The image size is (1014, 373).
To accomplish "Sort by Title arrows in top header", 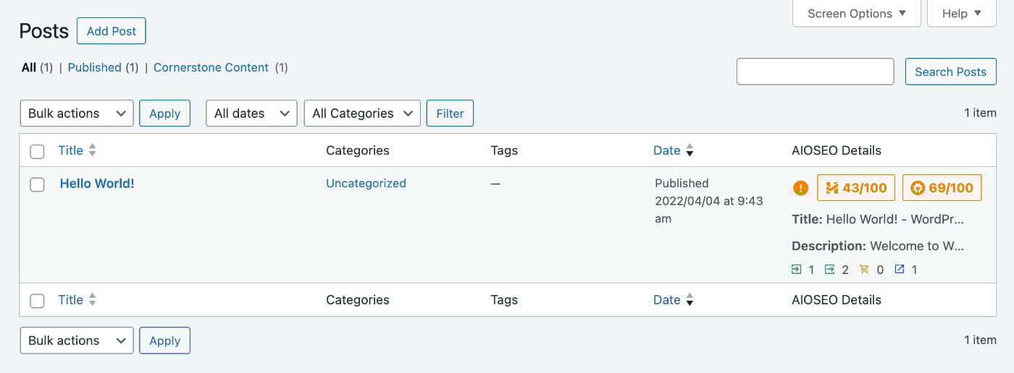I will coord(92,150).
